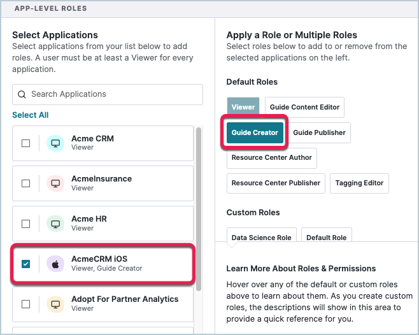Click the AcmeCRM iOS Apple icon
This screenshot has width=419, height=335.
[x=55, y=264]
